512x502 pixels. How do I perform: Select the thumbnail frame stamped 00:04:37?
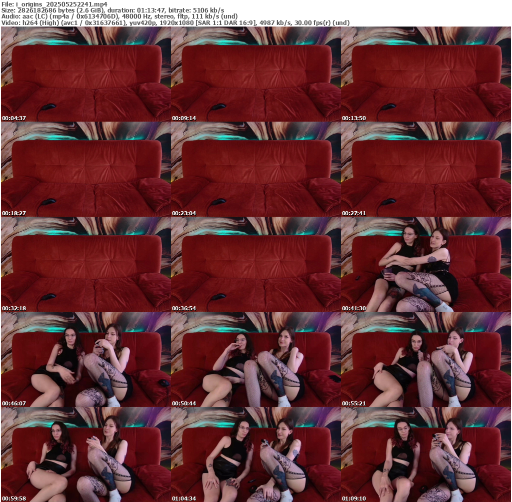[86, 74]
